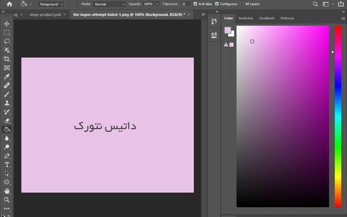Open the Search icon
The height and width of the screenshot is (217, 347).
[x=315, y=4]
